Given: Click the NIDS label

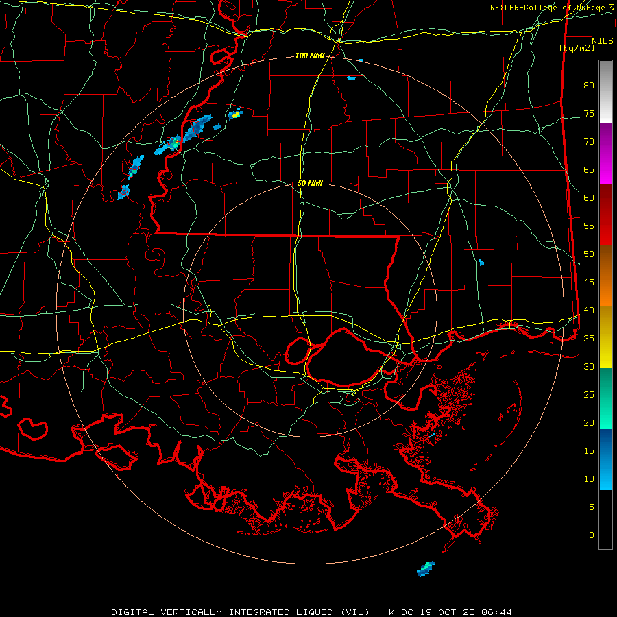Looking at the screenshot, I should [602, 41].
